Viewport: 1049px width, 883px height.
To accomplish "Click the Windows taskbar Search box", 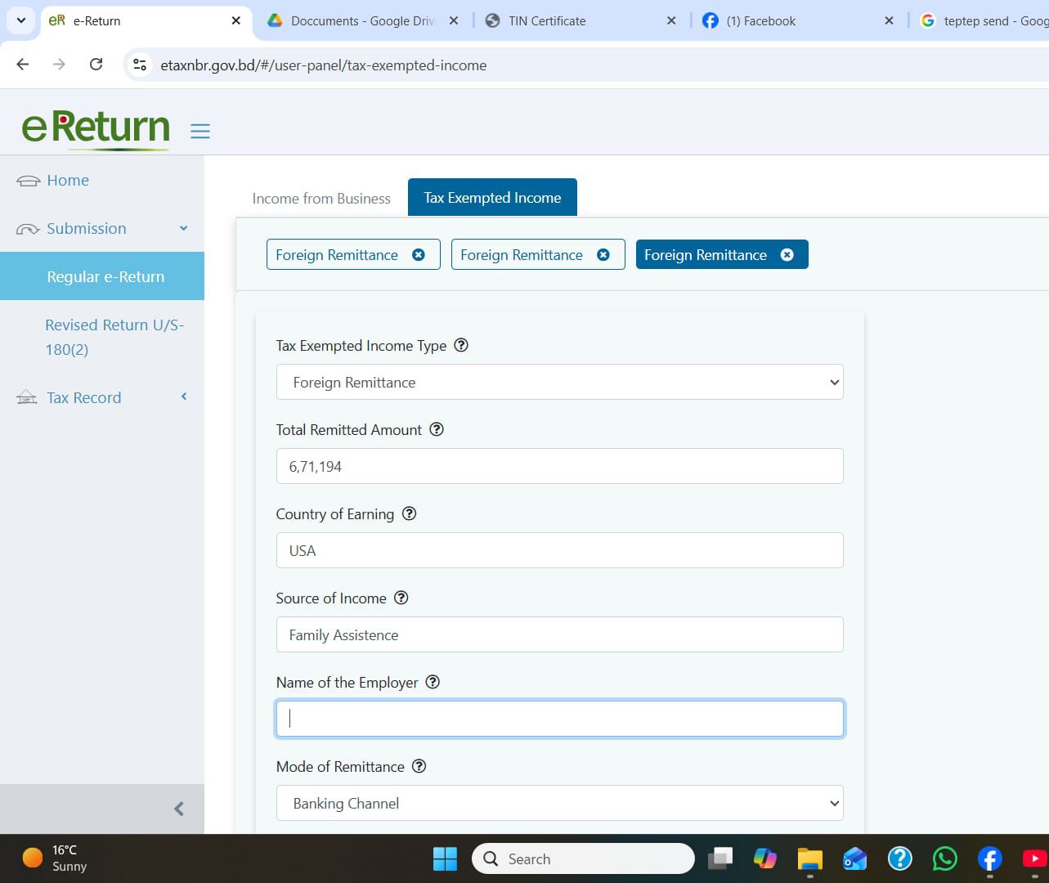I will click(x=583, y=858).
